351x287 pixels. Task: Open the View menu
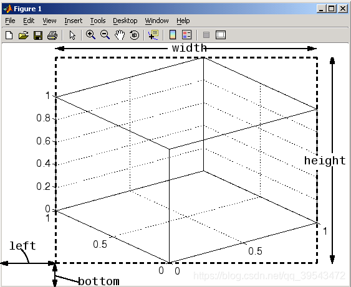49,21
